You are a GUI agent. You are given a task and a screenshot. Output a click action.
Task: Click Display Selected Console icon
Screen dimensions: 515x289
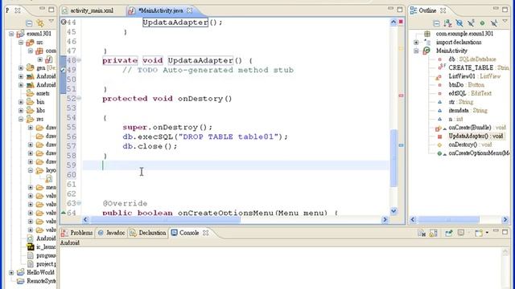pos(461,233)
